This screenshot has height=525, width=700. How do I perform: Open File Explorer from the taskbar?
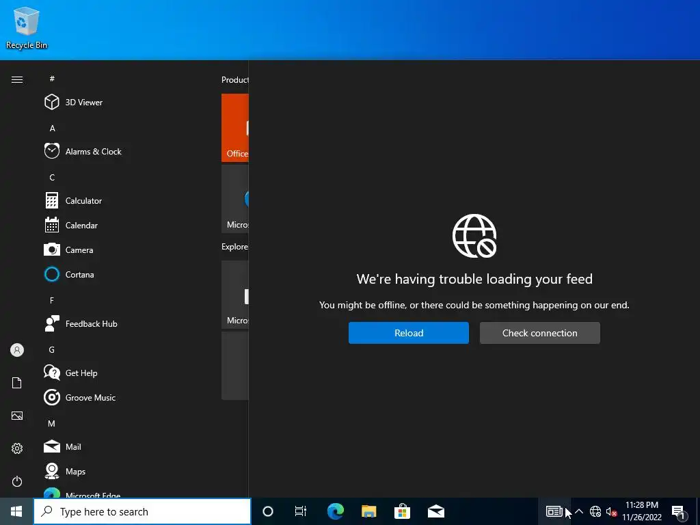click(368, 511)
